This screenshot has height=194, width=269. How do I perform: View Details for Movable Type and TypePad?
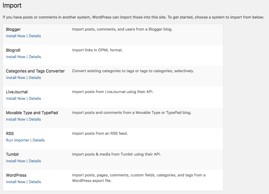(x=35, y=119)
